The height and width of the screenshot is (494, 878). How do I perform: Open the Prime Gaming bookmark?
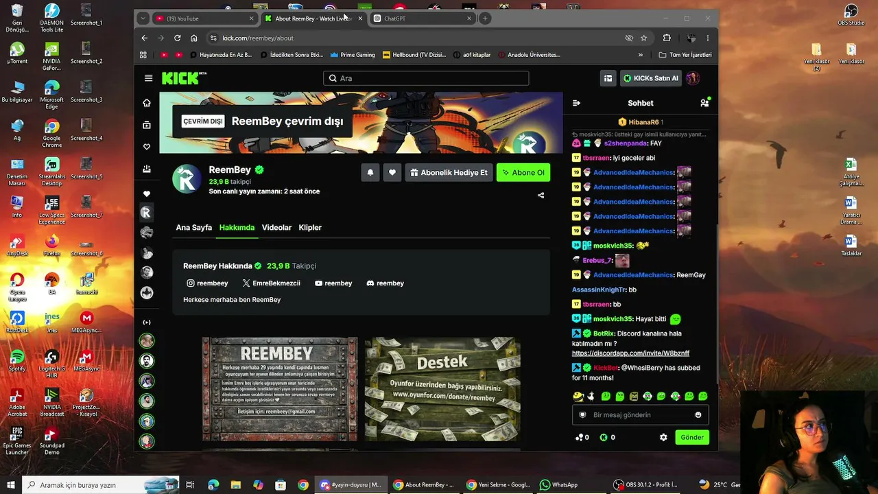coord(353,55)
